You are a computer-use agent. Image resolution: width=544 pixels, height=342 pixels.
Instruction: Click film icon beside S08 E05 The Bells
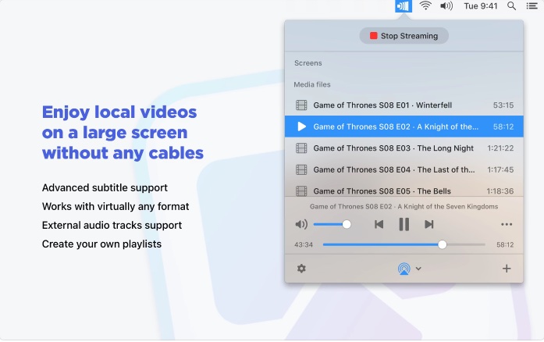pos(301,191)
